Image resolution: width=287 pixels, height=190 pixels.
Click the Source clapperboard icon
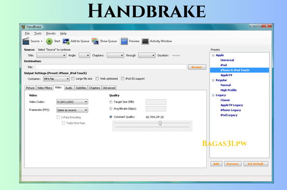(26, 41)
